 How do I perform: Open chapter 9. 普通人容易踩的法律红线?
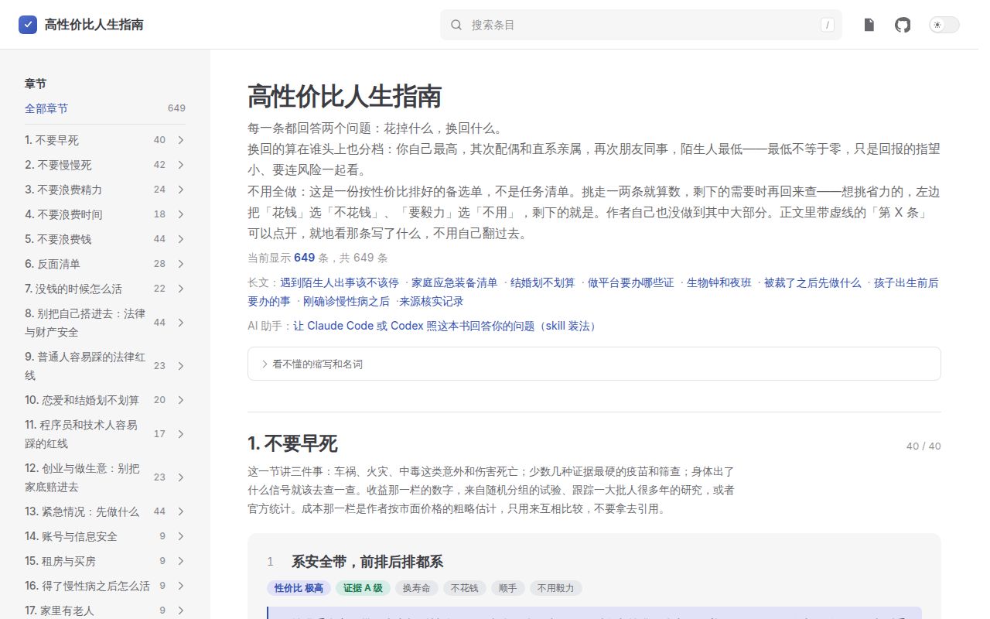pyautogui.click(x=85, y=366)
